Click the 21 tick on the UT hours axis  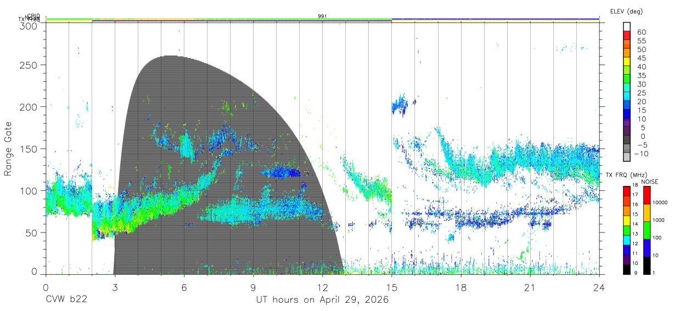tap(530, 287)
